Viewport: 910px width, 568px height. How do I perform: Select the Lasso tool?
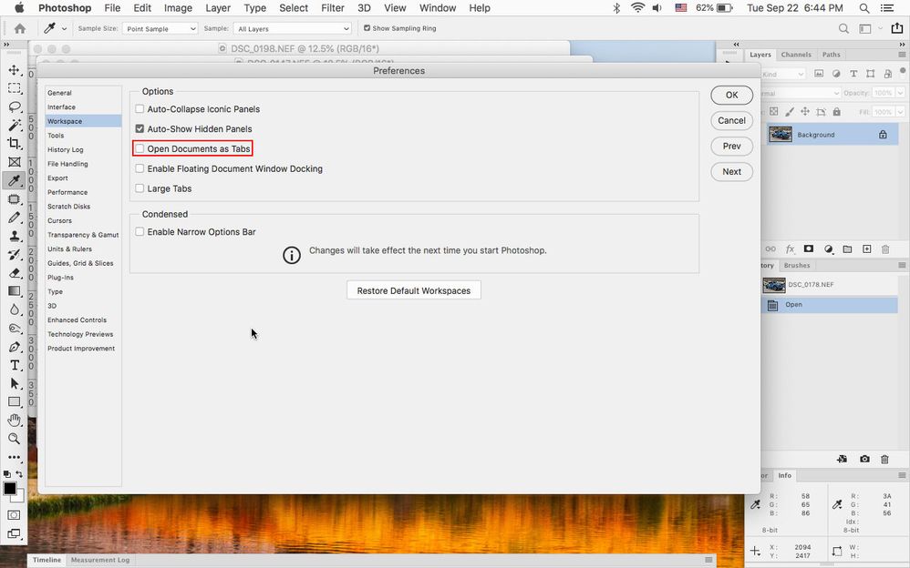pos(14,106)
